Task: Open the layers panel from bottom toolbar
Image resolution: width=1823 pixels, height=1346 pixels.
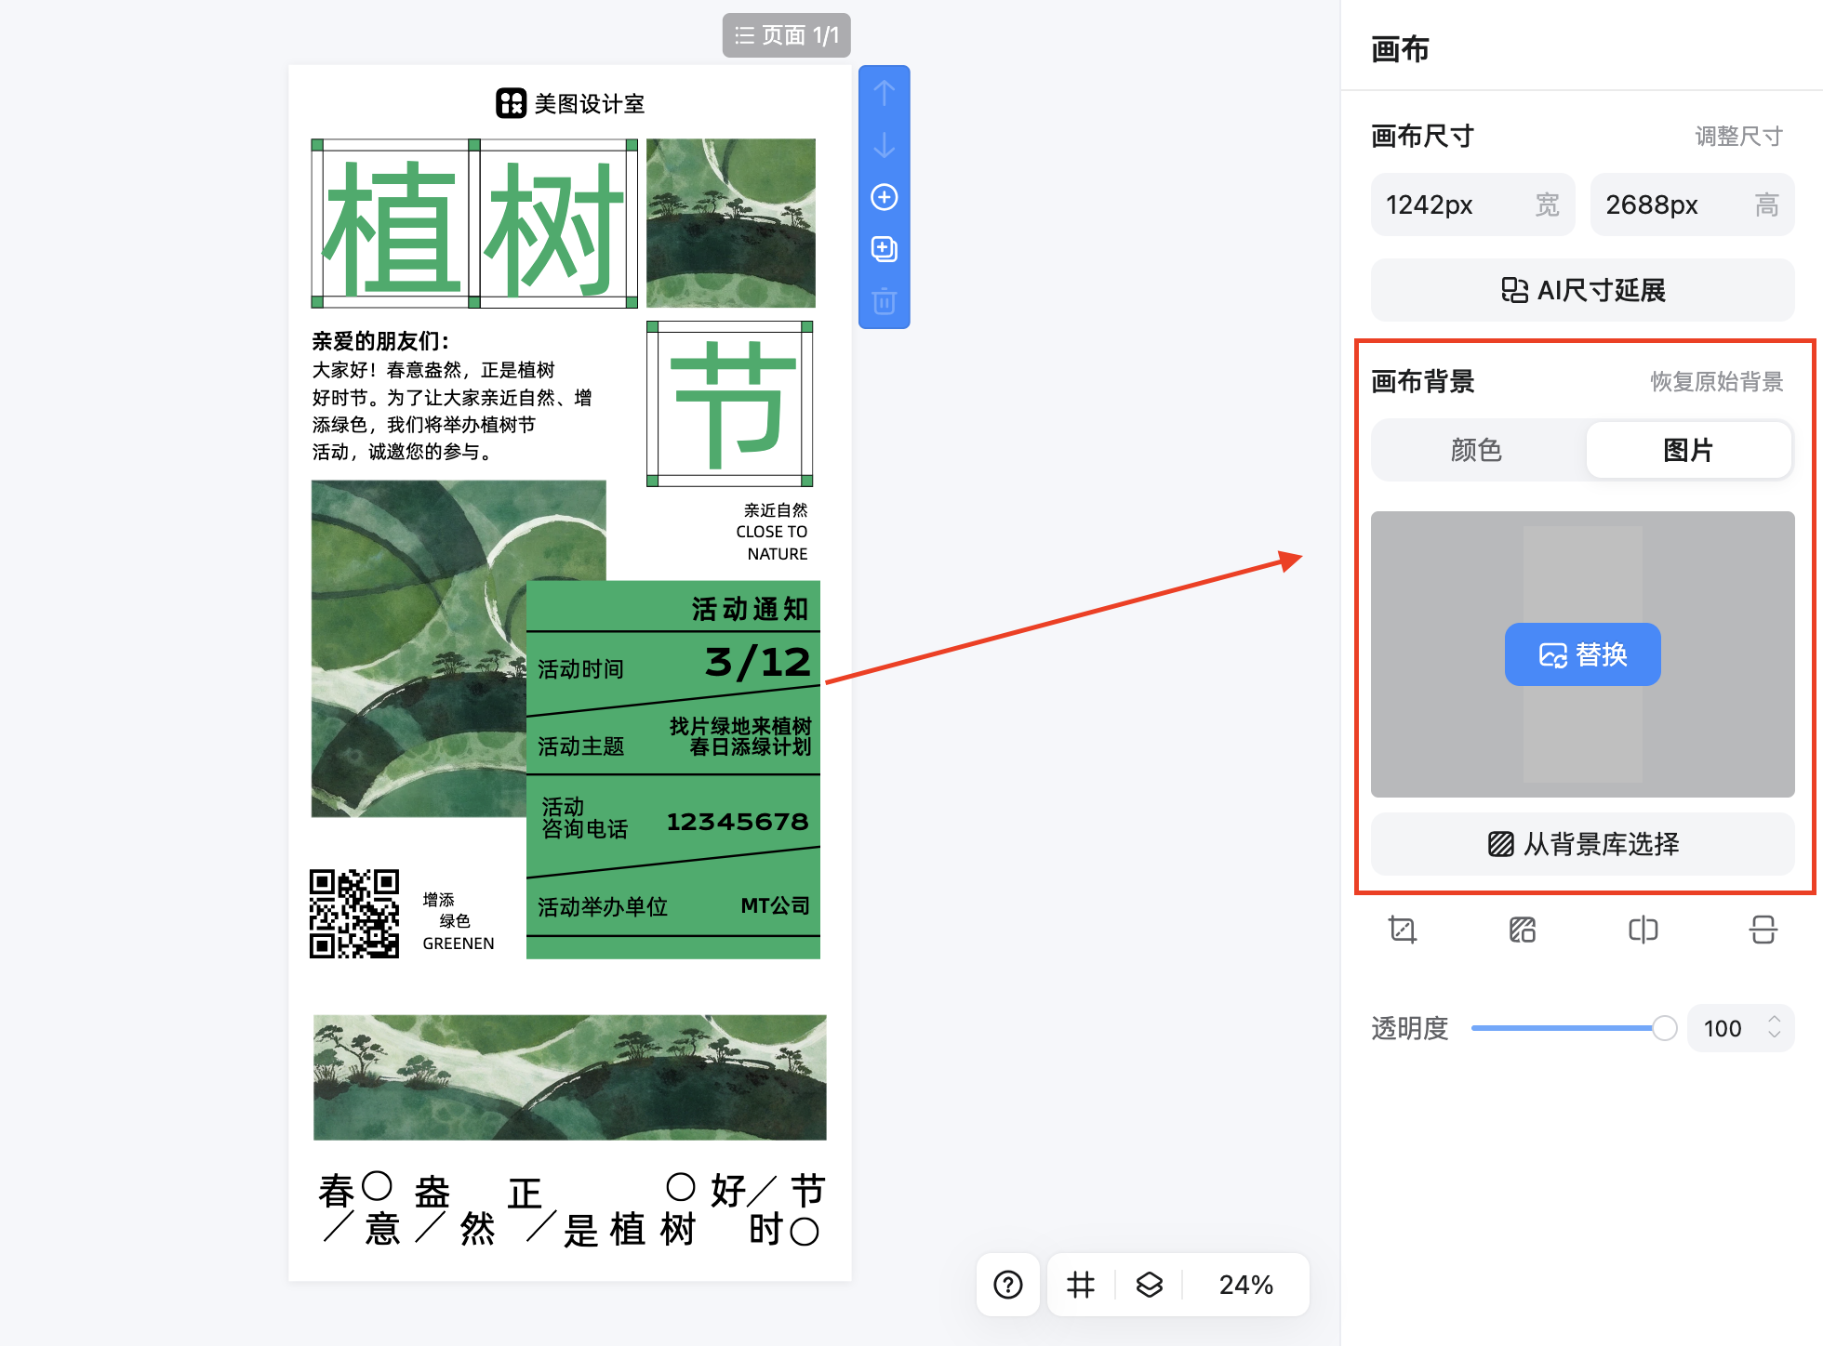Action: (1149, 1285)
